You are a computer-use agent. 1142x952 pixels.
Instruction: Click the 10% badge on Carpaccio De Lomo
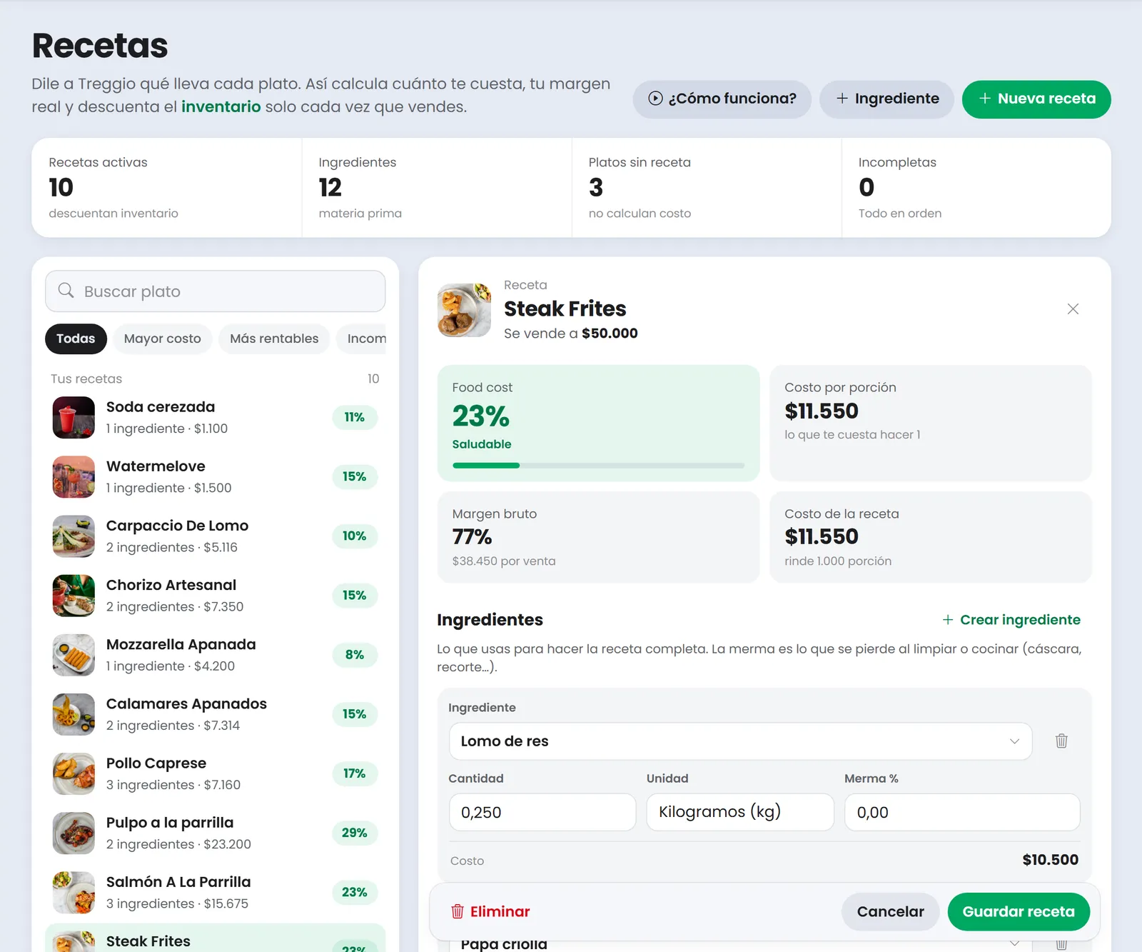tap(354, 536)
